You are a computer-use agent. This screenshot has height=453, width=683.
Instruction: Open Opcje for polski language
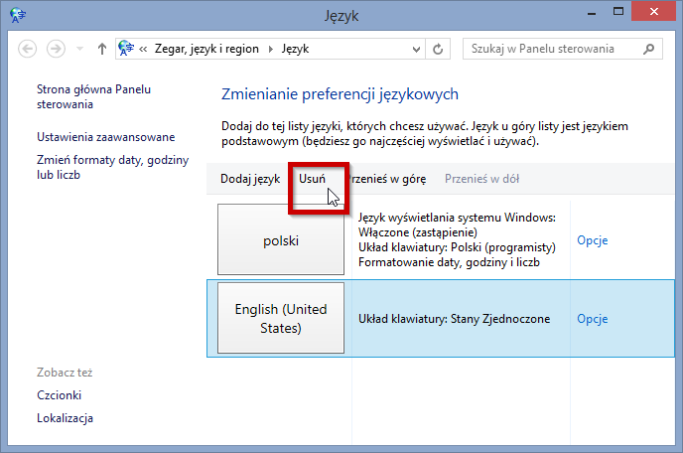click(x=593, y=240)
